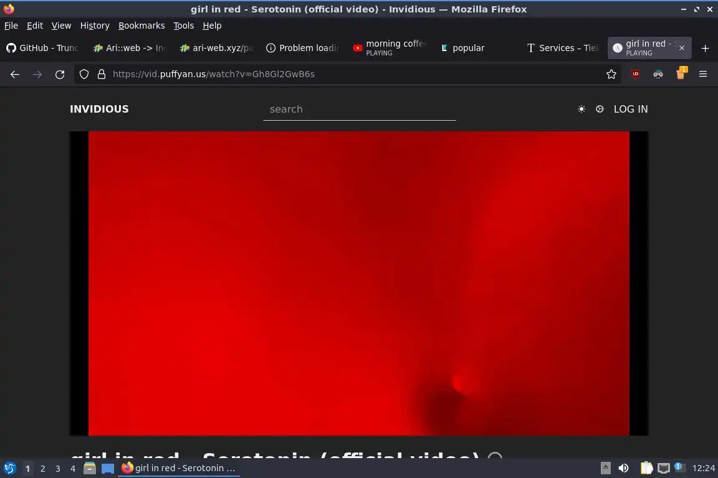Open the Bookmarks menu
Viewport: 718px width, 478px height.
tap(141, 26)
